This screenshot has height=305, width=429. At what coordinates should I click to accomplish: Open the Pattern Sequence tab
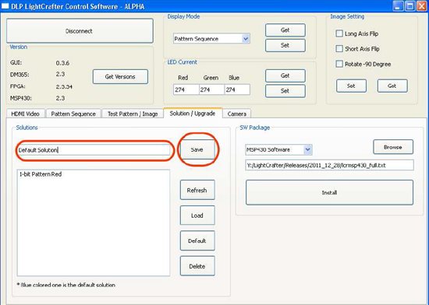point(73,114)
